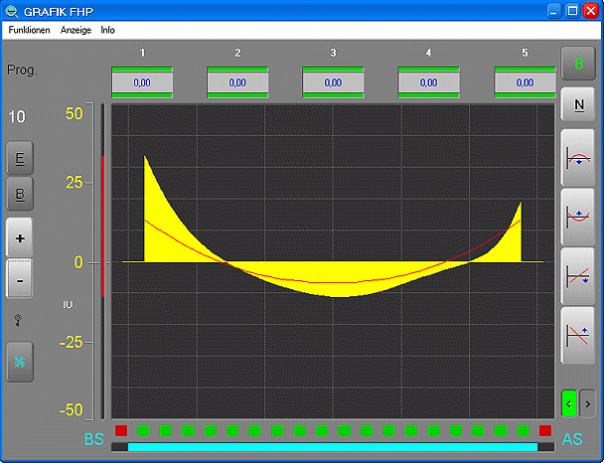
Task: Click the small key icon
Action: (18, 321)
